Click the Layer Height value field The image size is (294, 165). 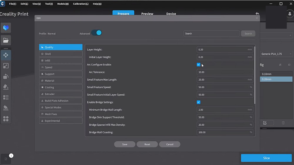pos(225,49)
